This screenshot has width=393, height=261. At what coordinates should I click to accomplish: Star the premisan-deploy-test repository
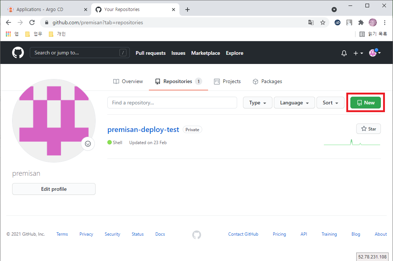(368, 129)
